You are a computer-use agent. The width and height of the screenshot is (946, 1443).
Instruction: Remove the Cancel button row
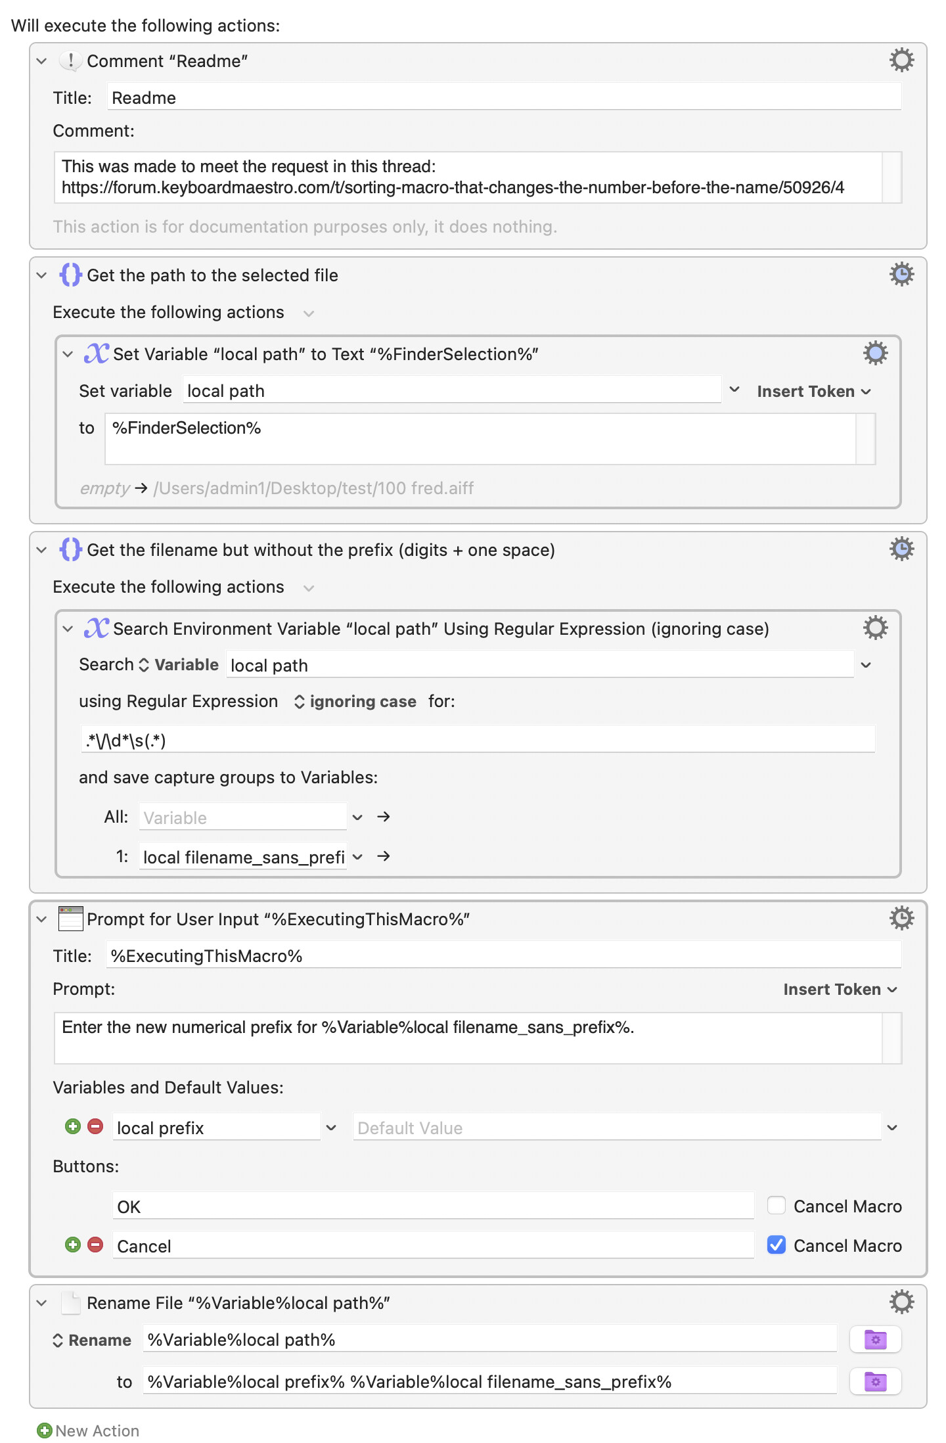tap(95, 1245)
